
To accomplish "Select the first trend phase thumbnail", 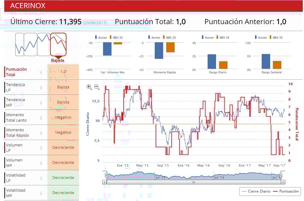I will click(x=20, y=45).
